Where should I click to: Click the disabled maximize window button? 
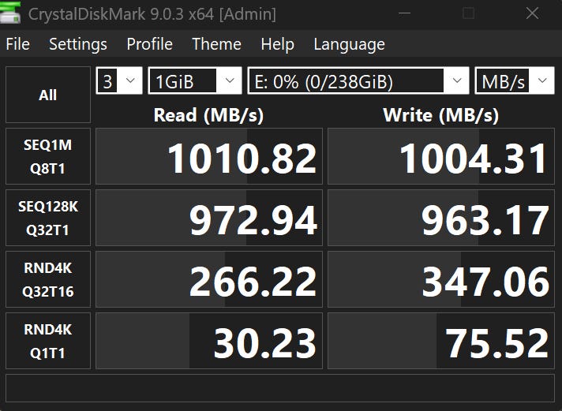(x=468, y=13)
